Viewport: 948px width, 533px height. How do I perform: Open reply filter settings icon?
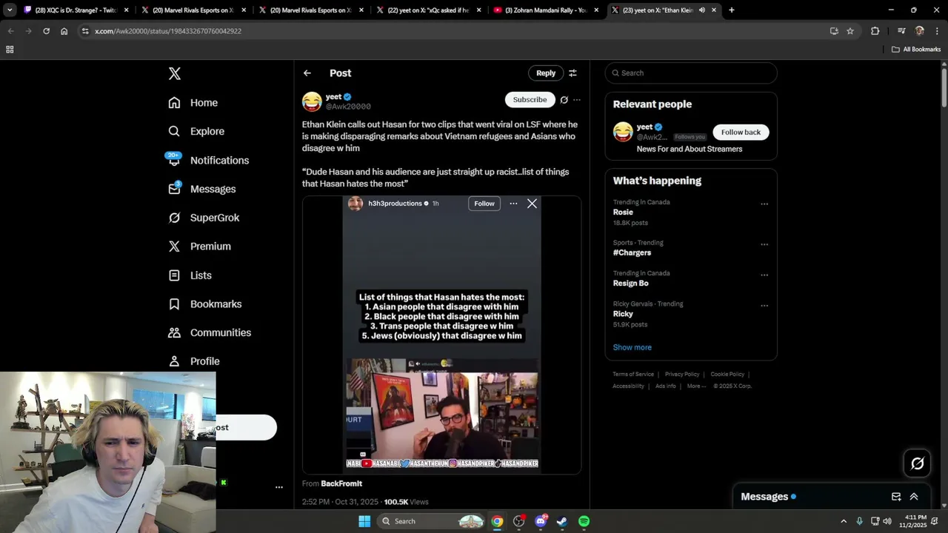coord(573,73)
